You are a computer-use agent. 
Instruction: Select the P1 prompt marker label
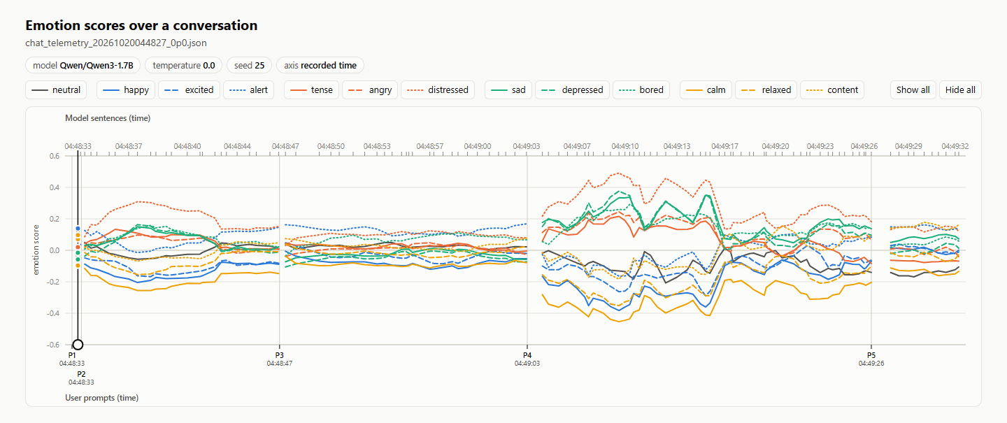[x=72, y=355]
